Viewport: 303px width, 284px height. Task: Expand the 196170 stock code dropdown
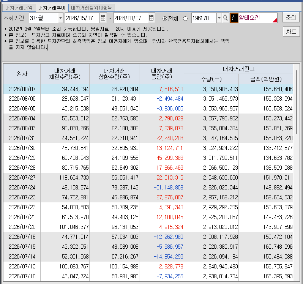coord(219,18)
